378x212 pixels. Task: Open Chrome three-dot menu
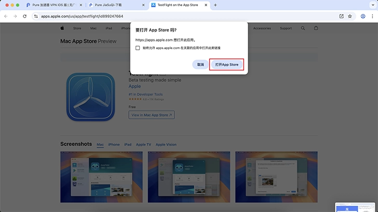coord(372,16)
